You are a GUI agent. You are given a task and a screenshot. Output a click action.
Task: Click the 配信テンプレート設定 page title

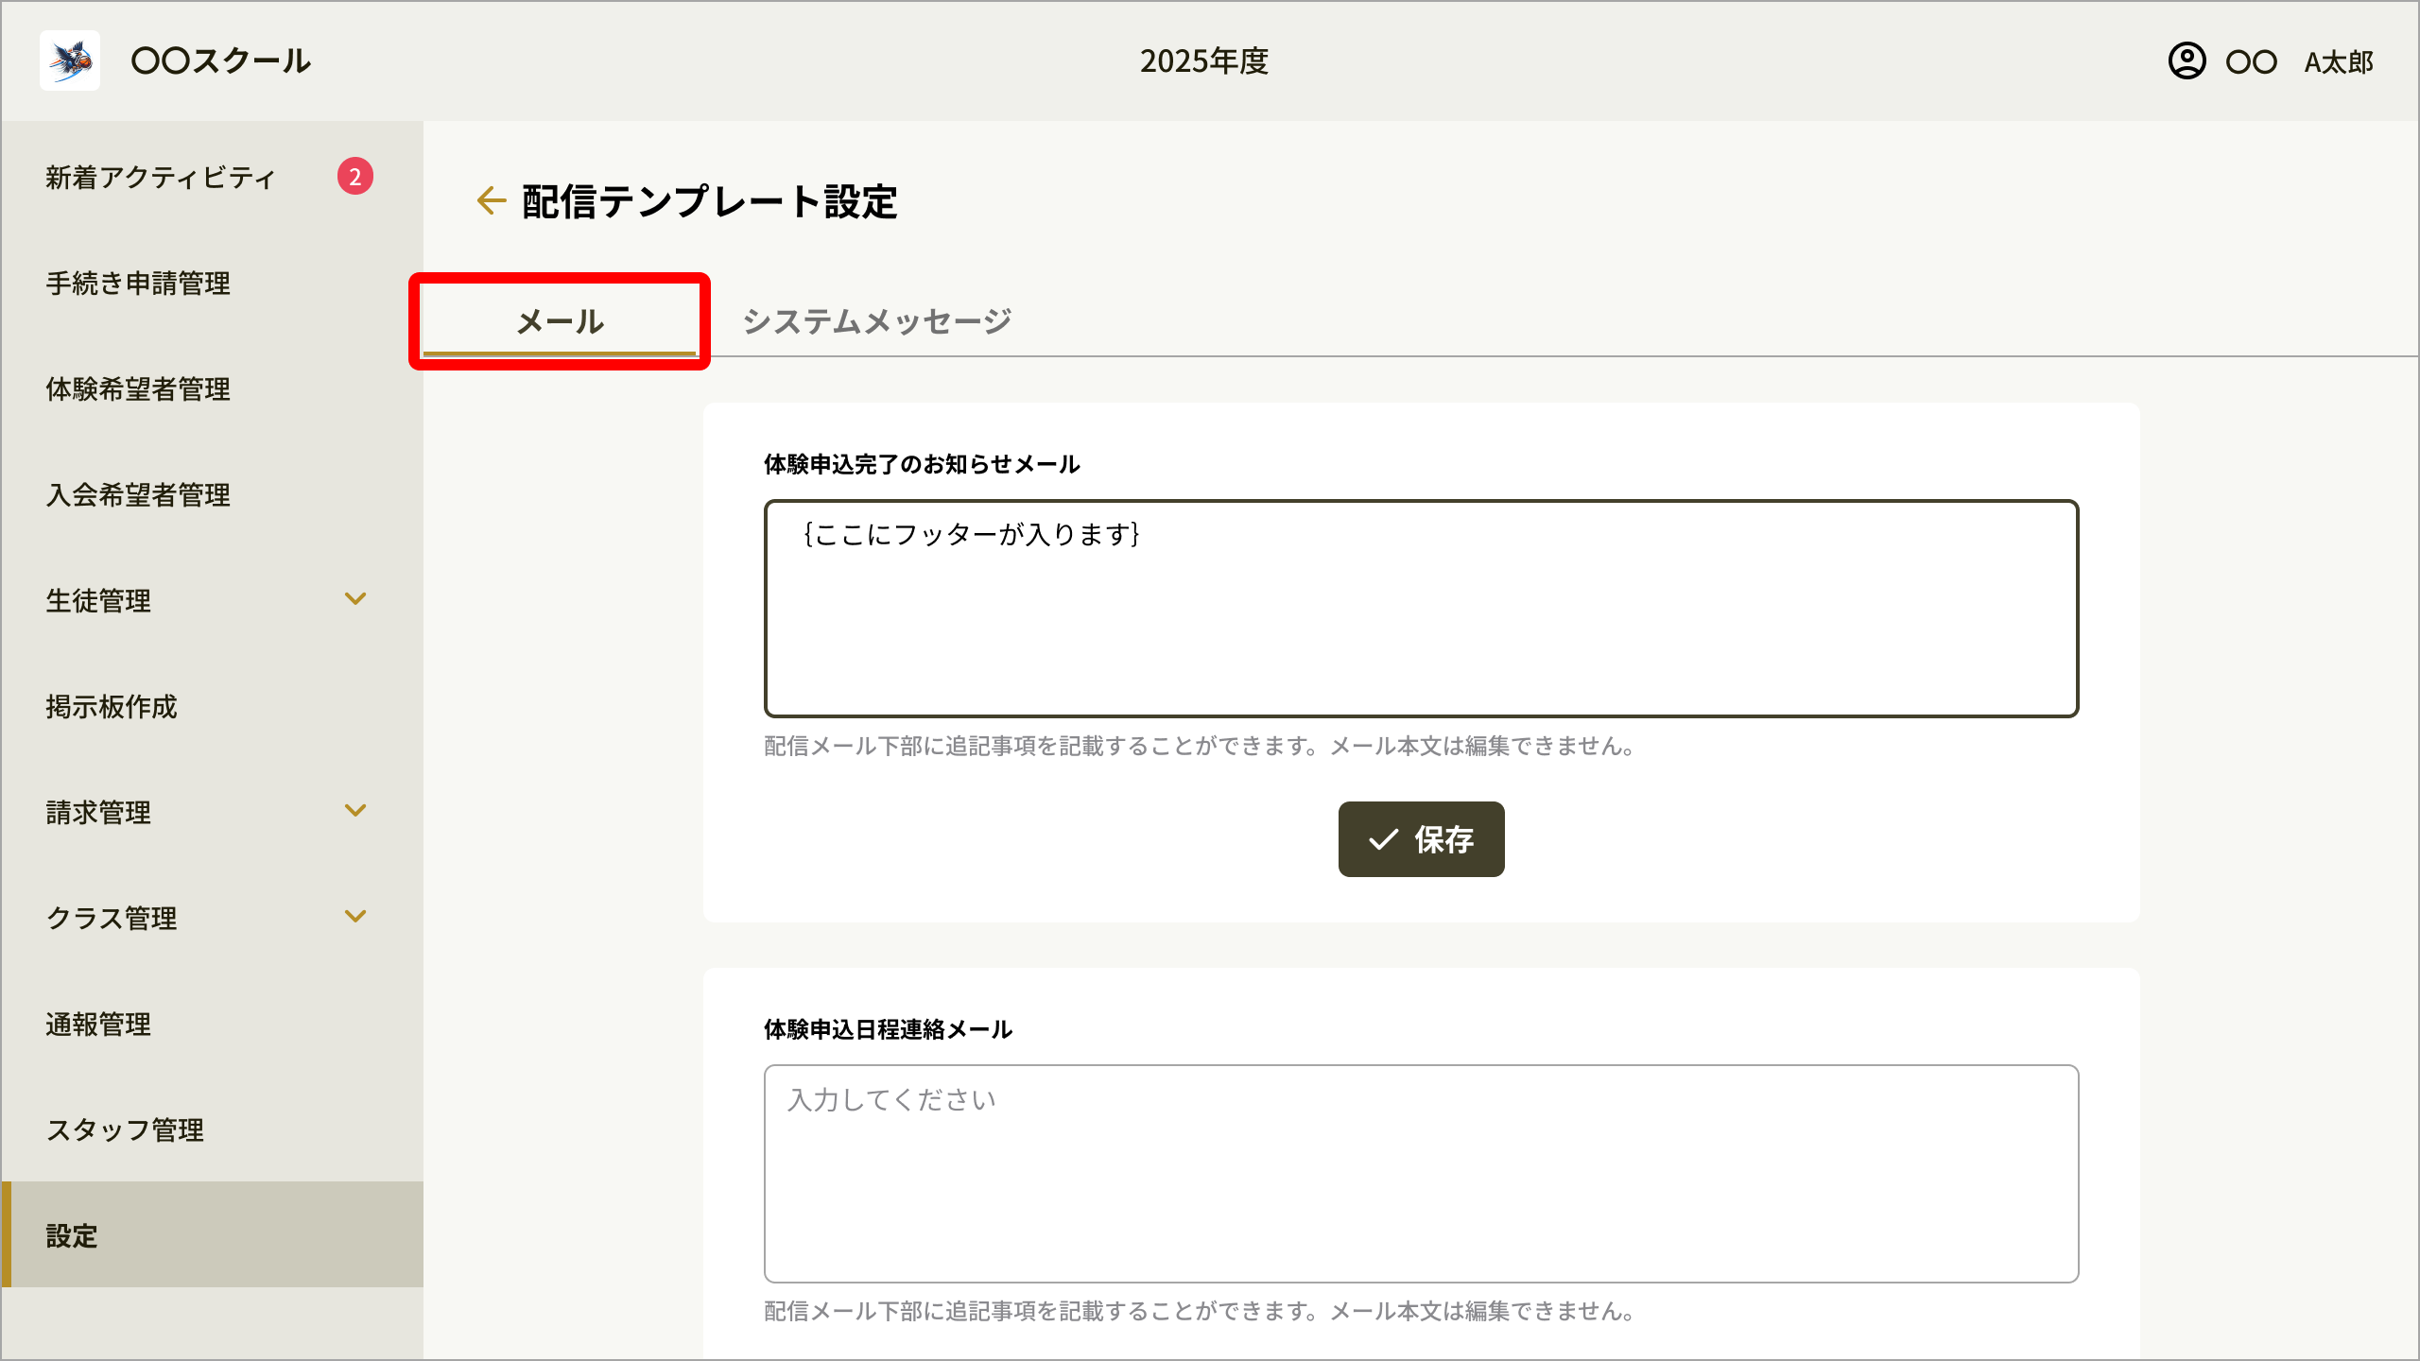pyautogui.click(x=710, y=201)
